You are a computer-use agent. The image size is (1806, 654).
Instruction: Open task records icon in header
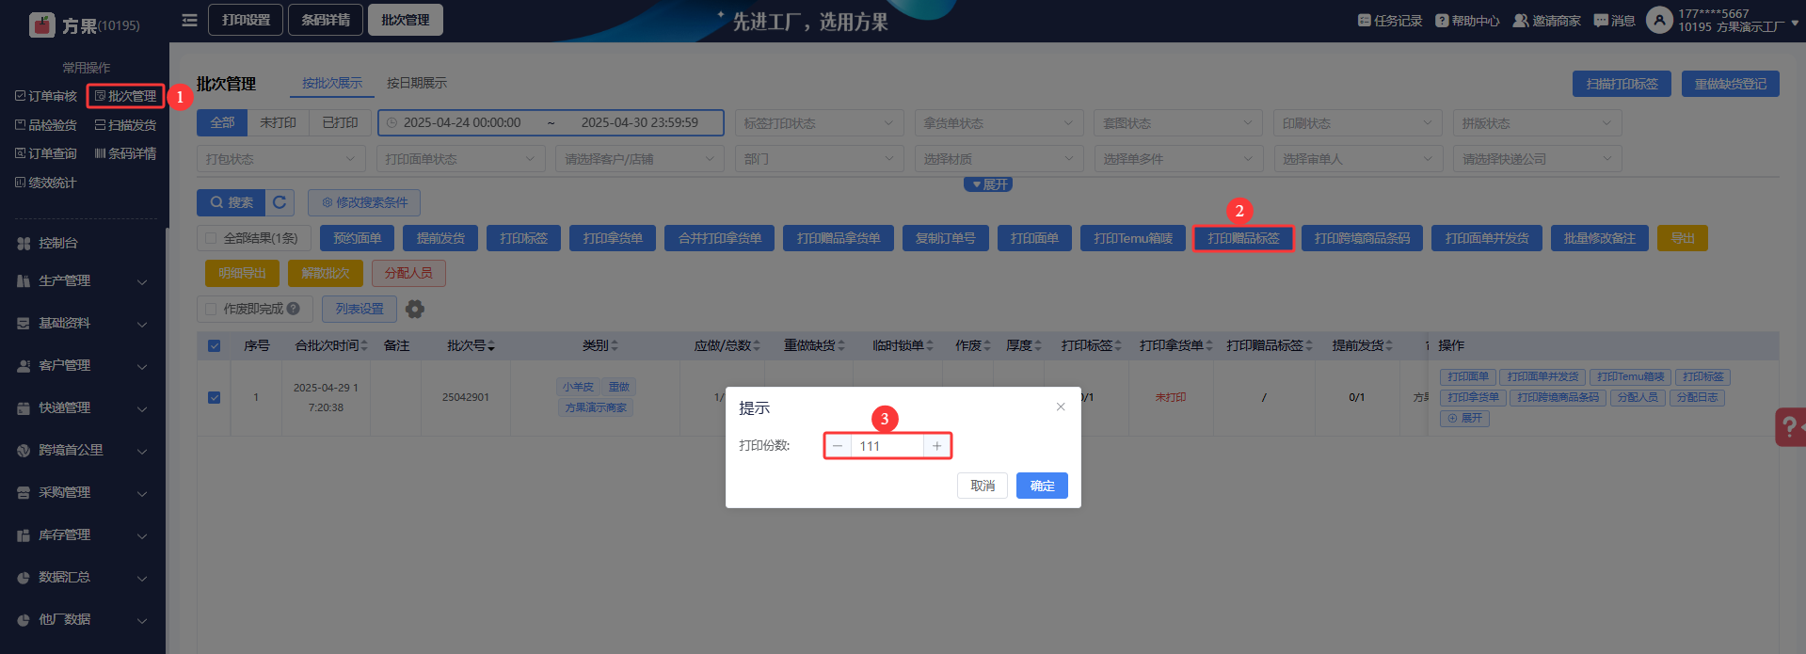click(1364, 21)
